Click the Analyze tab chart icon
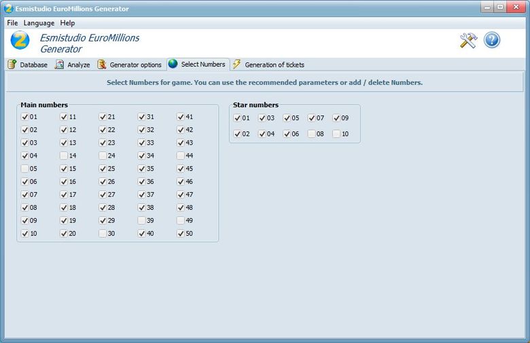The width and height of the screenshot is (530, 343). [x=60, y=65]
